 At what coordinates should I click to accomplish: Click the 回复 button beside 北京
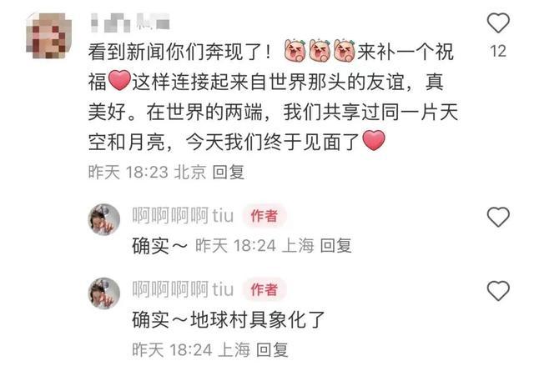[x=228, y=172]
